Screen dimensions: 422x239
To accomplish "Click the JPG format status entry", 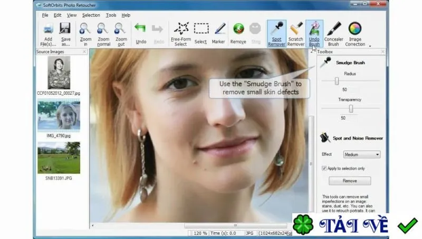I will click(250, 233).
